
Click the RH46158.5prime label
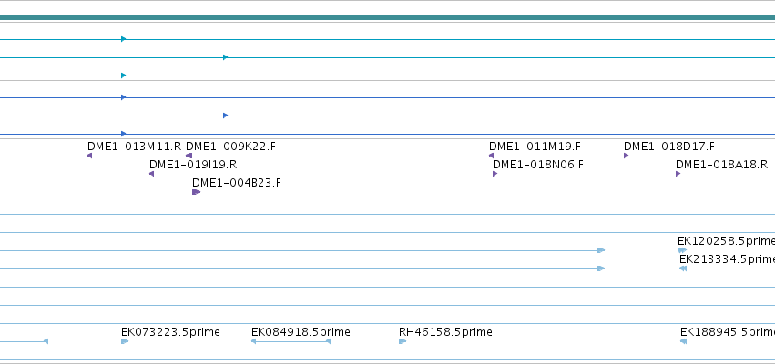[x=445, y=332]
